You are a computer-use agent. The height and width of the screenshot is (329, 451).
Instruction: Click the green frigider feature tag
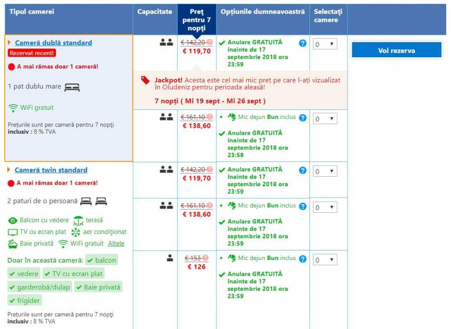[25, 301]
